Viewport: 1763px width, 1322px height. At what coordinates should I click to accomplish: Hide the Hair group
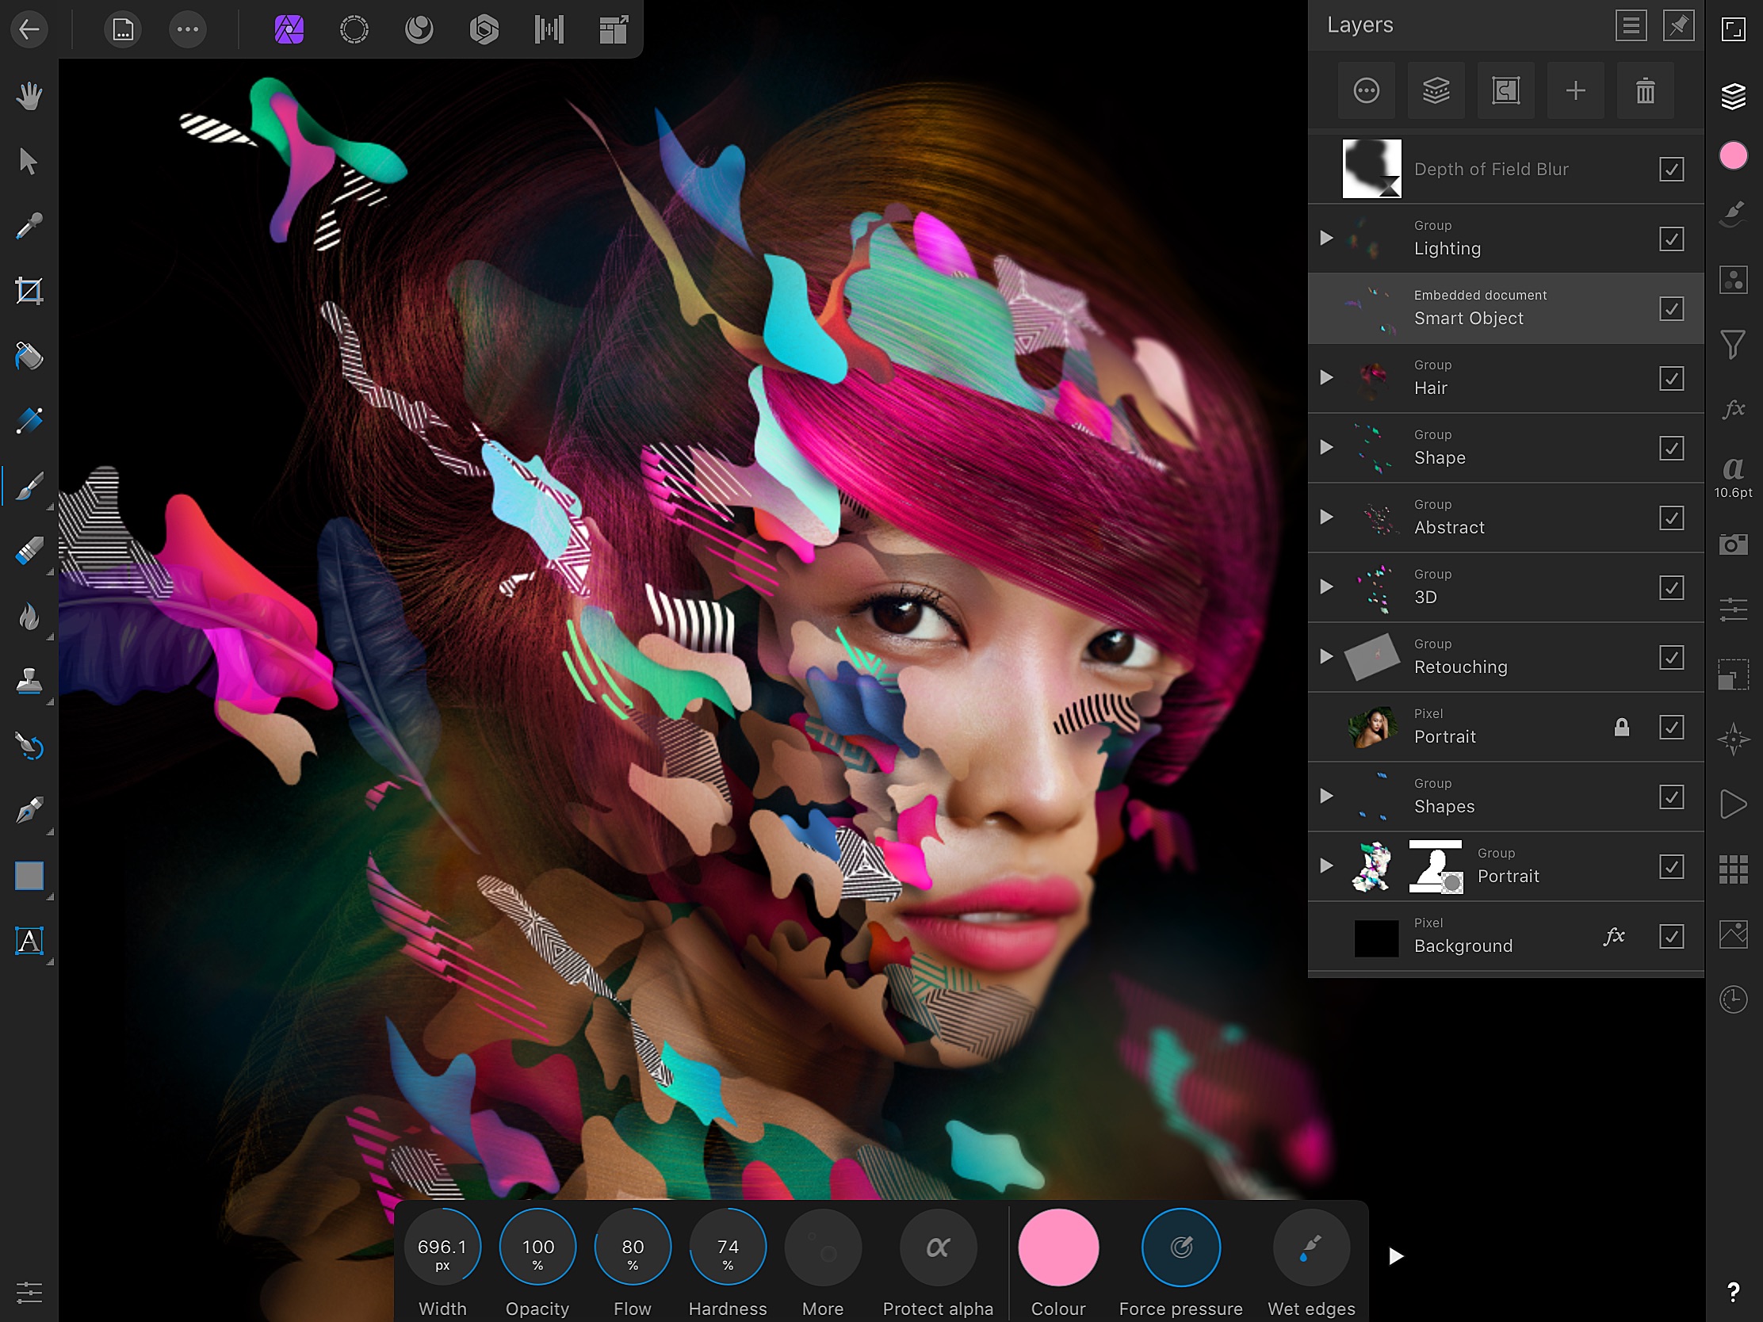1671,379
